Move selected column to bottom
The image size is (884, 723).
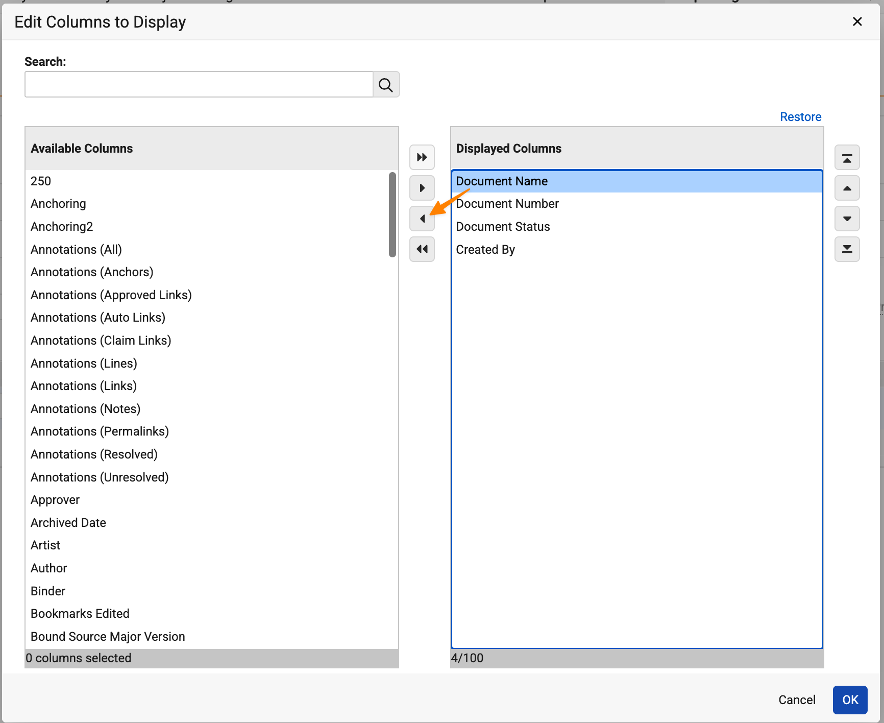point(847,249)
